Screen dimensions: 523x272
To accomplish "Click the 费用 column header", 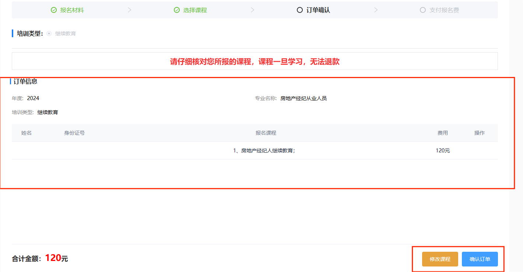I will pyautogui.click(x=443, y=133).
